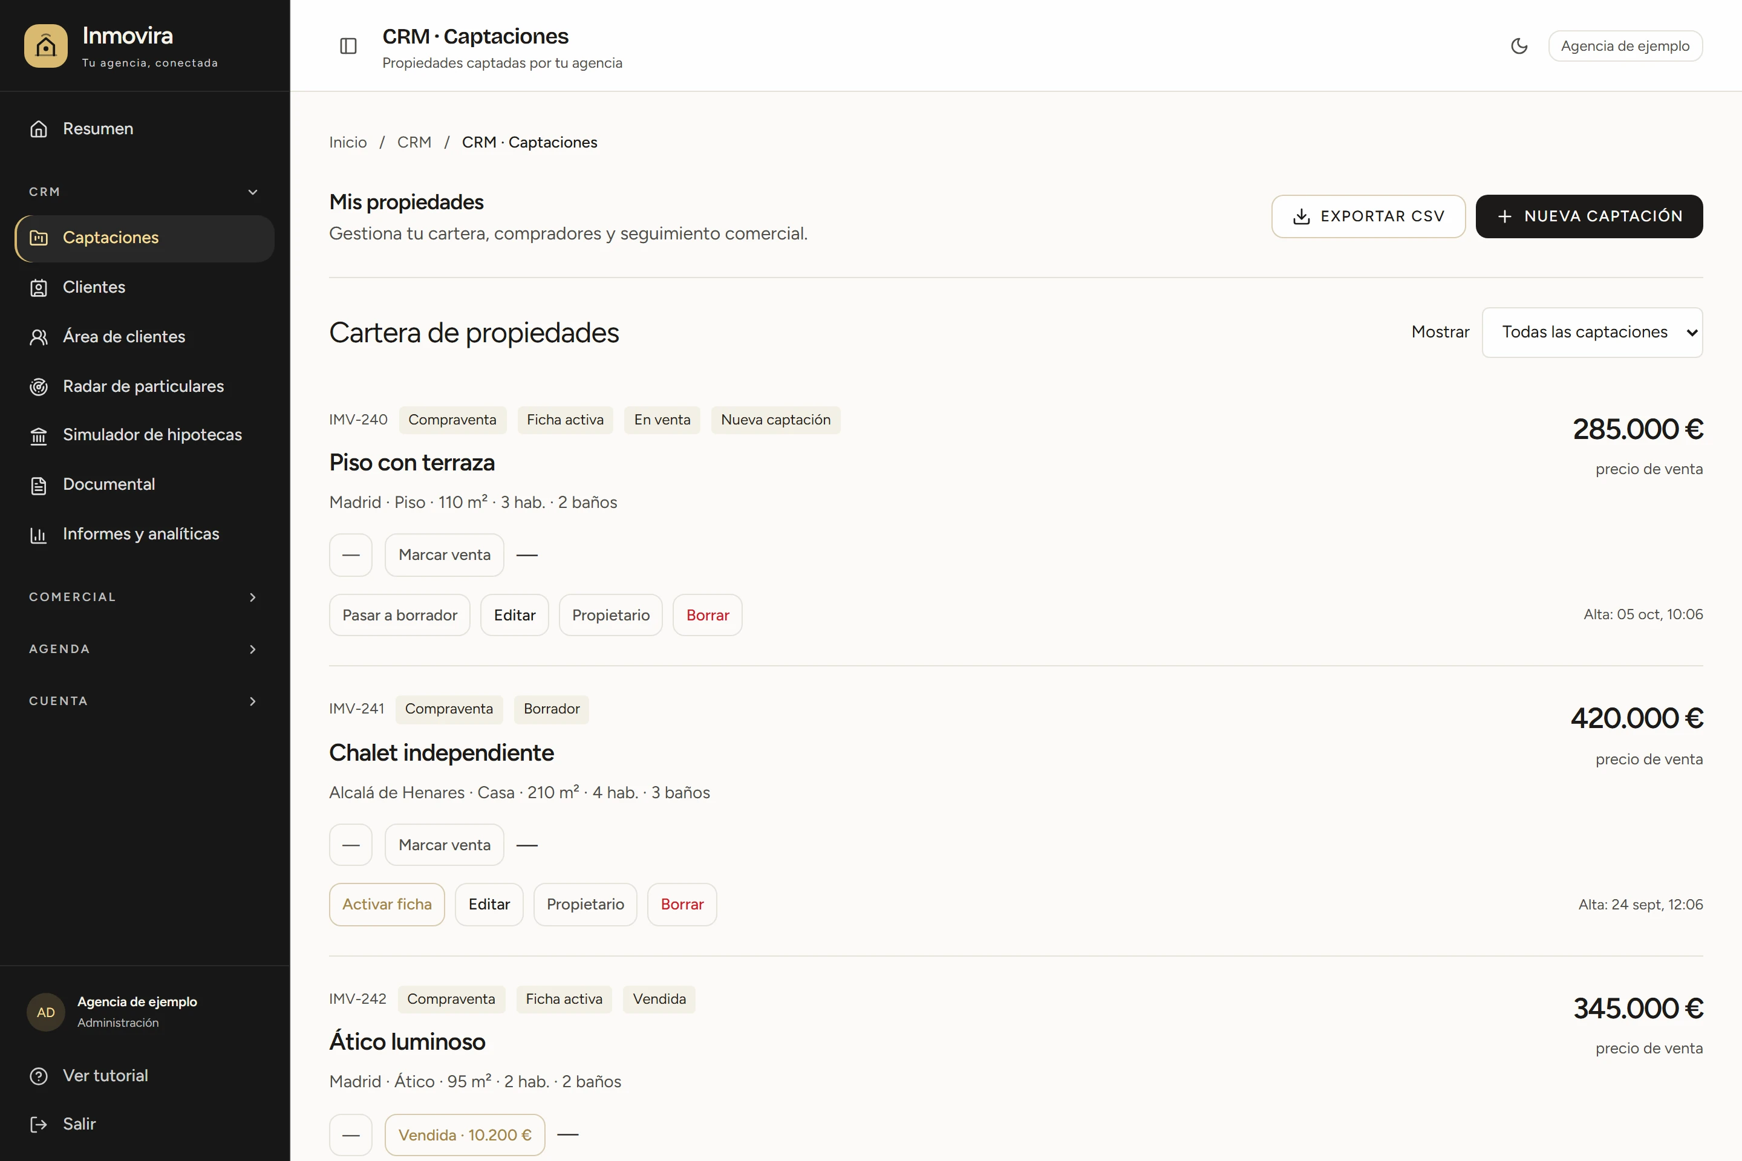Click the Ver tutorial help icon
The height and width of the screenshot is (1161, 1742).
pyautogui.click(x=39, y=1076)
